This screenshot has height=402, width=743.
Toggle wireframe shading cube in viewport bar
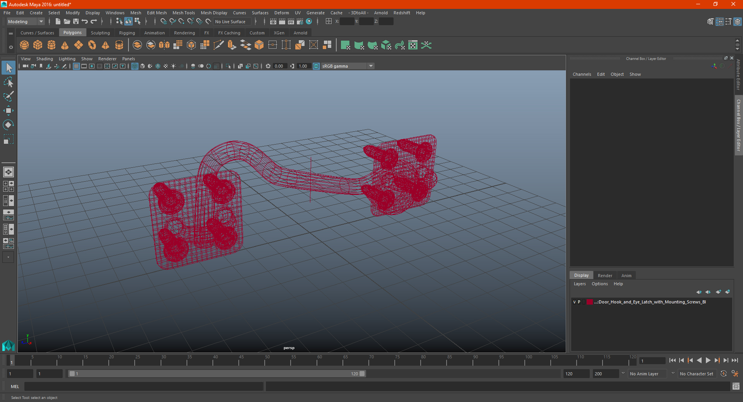[135, 66]
